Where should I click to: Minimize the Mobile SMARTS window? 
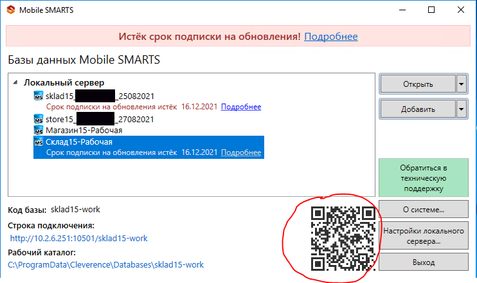[x=402, y=10]
